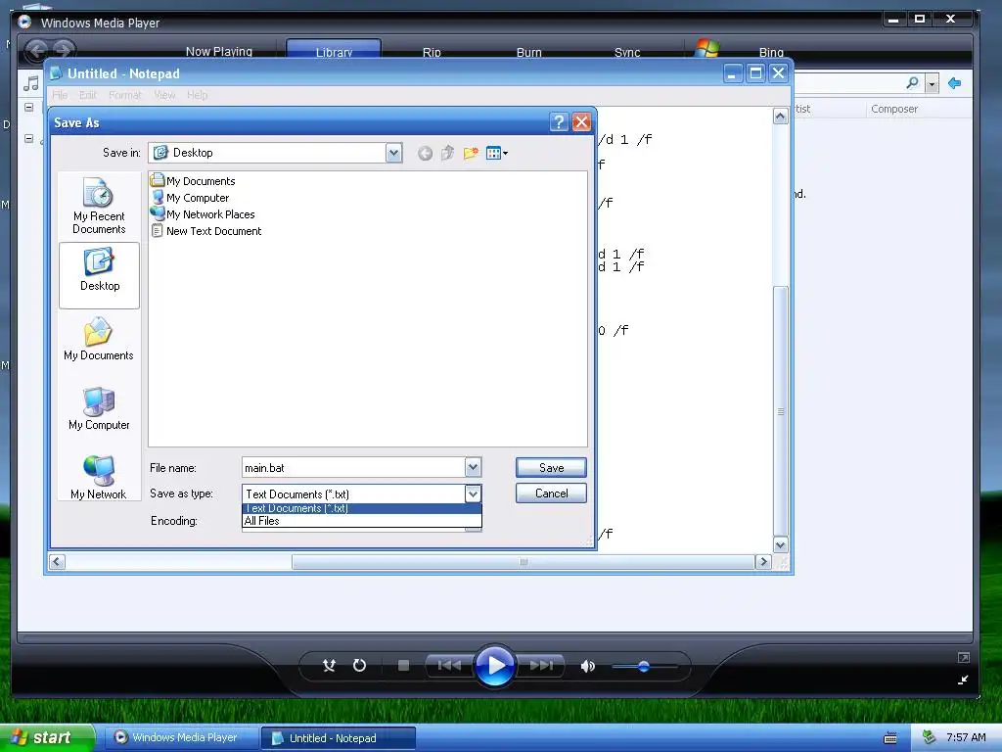
Task: Click the music note category icon
Action: (x=30, y=83)
